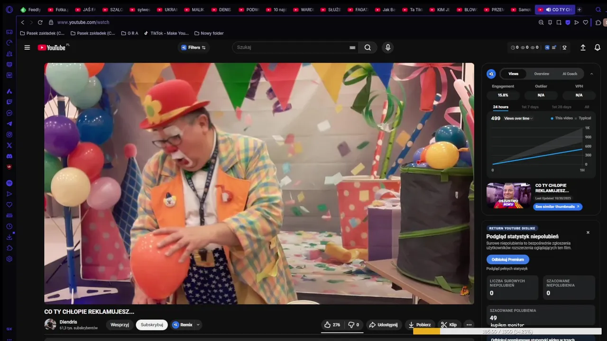Collapse the vidIQ stats panel chevron

coord(591,74)
